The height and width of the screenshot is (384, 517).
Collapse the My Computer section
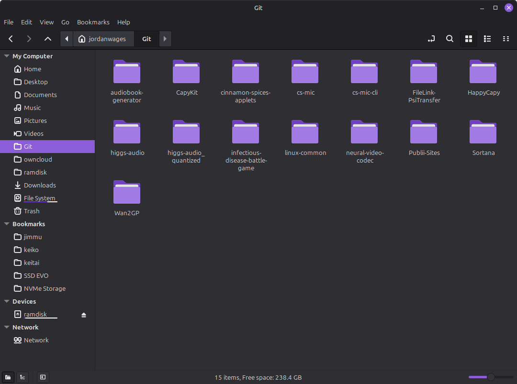[x=7, y=56]
